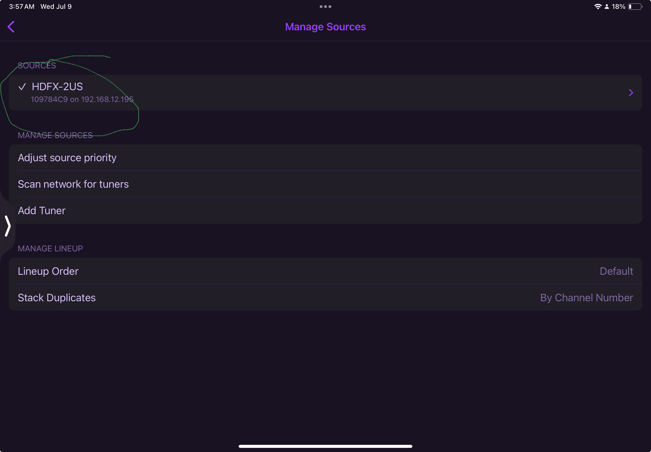Tap the three-dot multitasking icon
Screen dimensions: 651x452
(x=325, y=7)
